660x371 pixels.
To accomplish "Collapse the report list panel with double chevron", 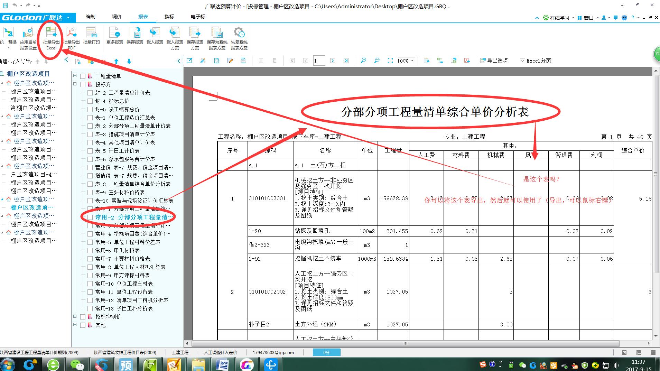I will point(178,61).
